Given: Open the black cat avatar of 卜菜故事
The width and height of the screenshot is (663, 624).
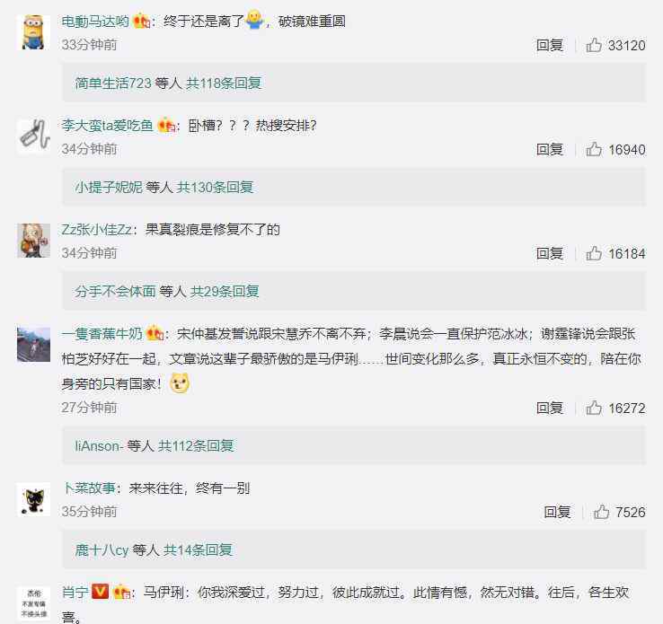Looking at the screenshot, I should [33, 499].
